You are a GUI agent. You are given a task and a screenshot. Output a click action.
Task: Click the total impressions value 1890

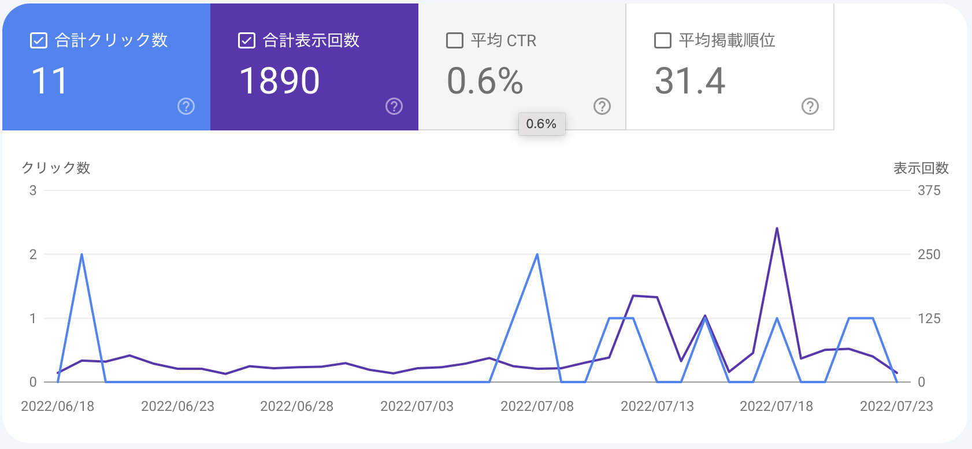point(280,80)
